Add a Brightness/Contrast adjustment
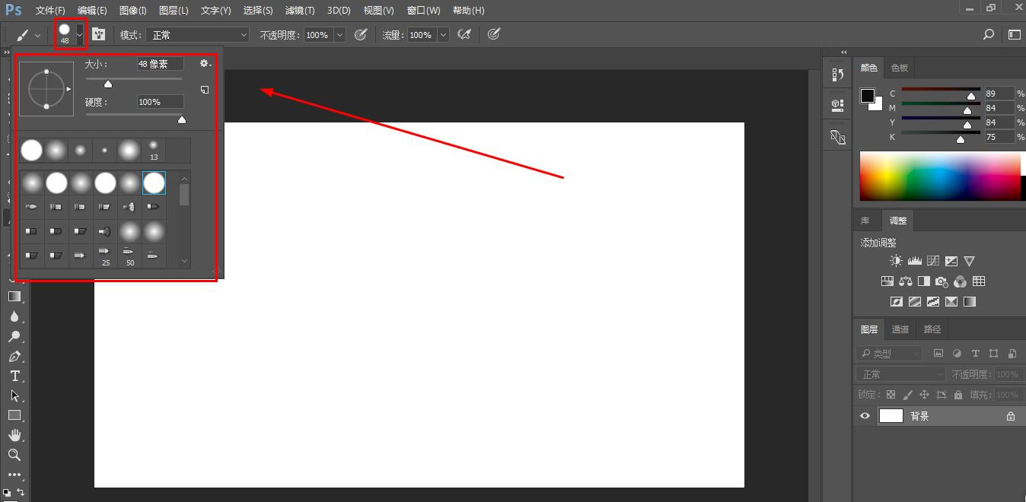Screen dimensions: 1026x502 (x=896, y=261)
